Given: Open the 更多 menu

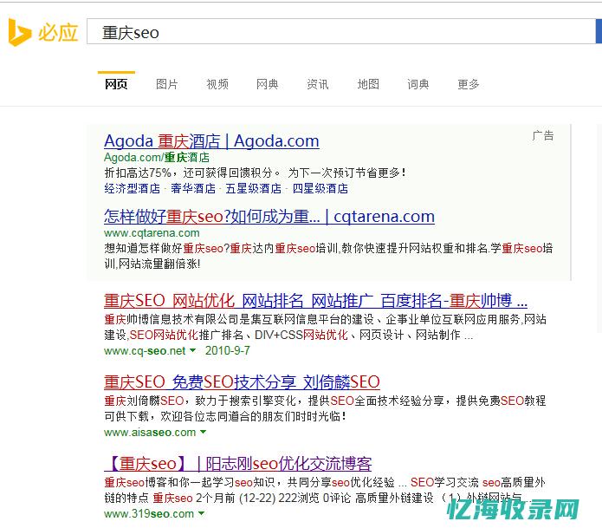Looking at the screenshot, I should pyautogui.click(x=469, y=84).
